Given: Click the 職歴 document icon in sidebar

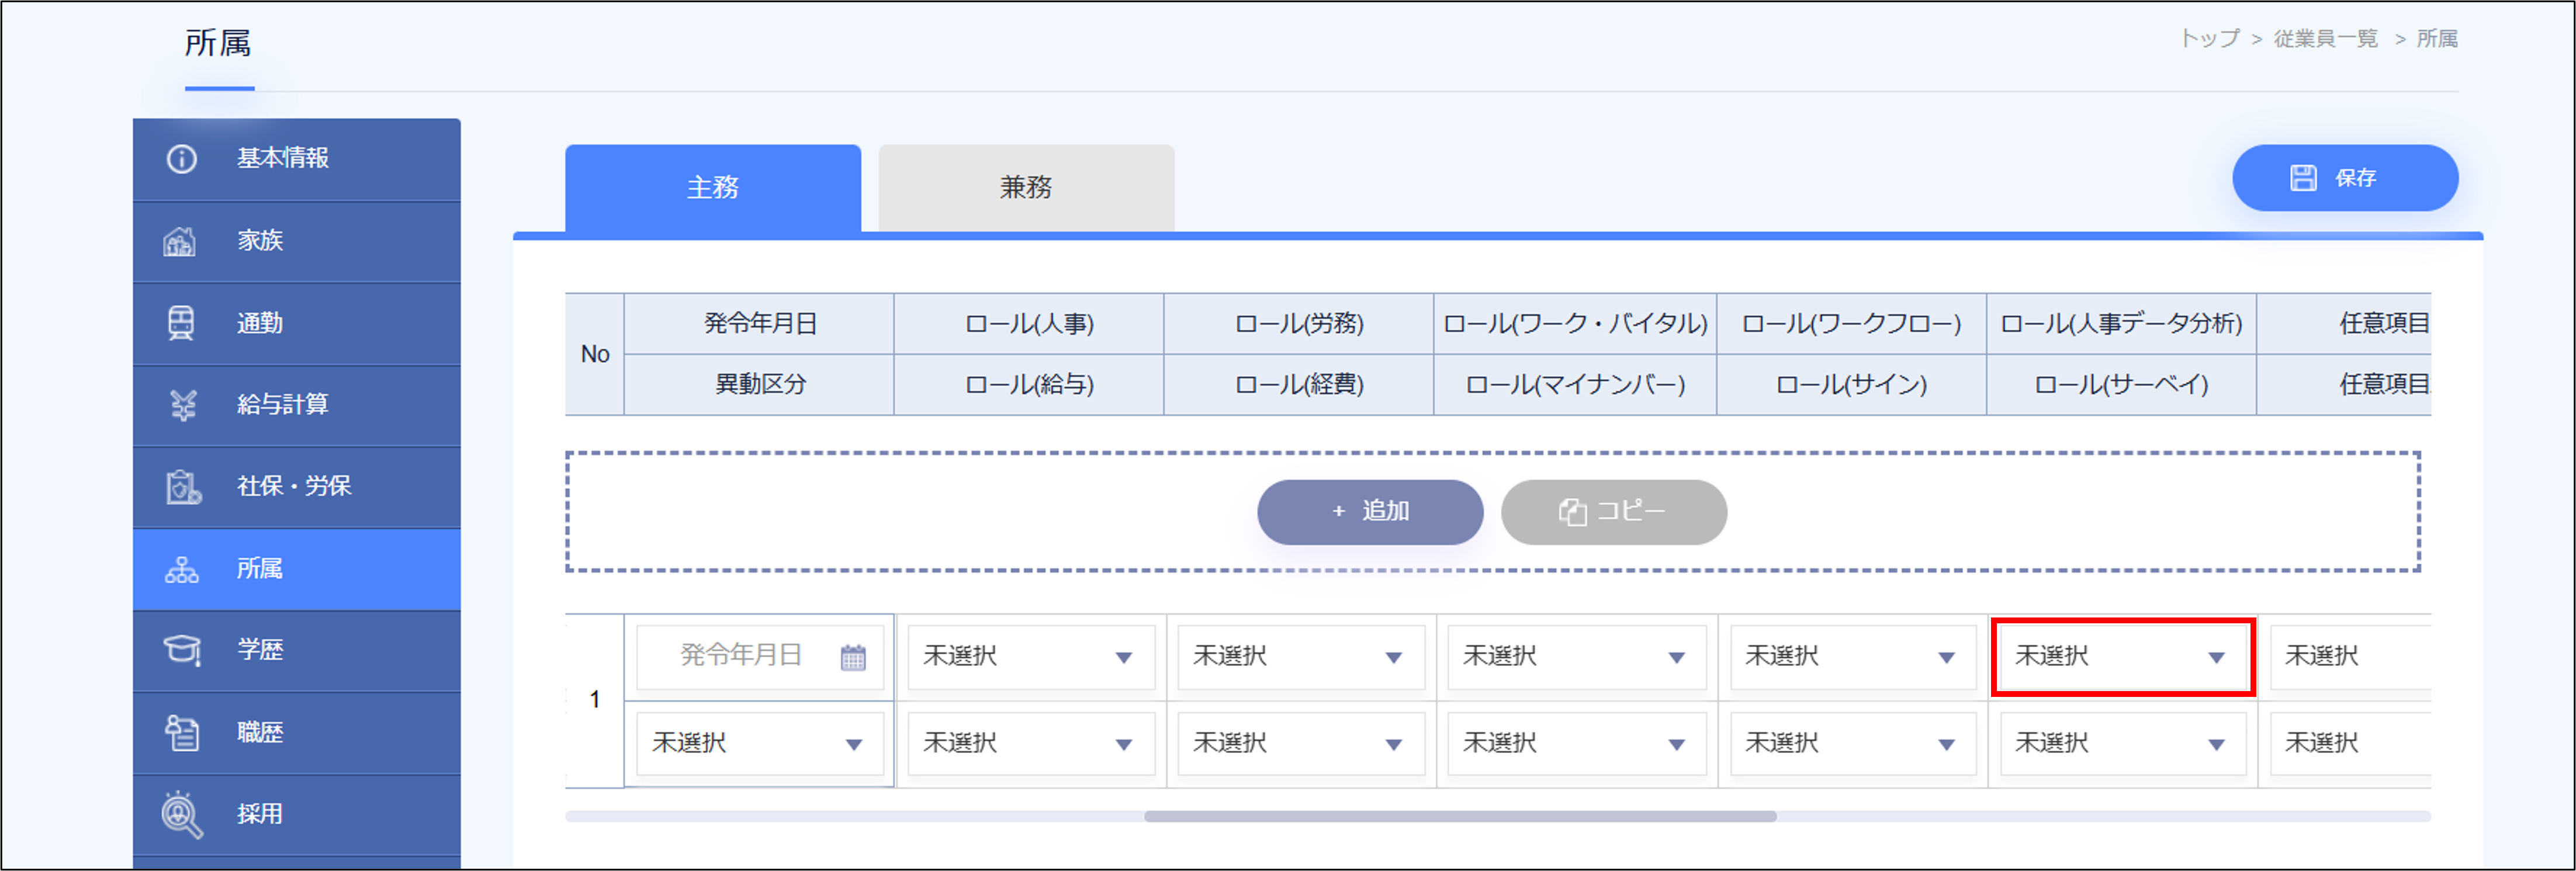Looking at the screenshot, I should point(182,733).
